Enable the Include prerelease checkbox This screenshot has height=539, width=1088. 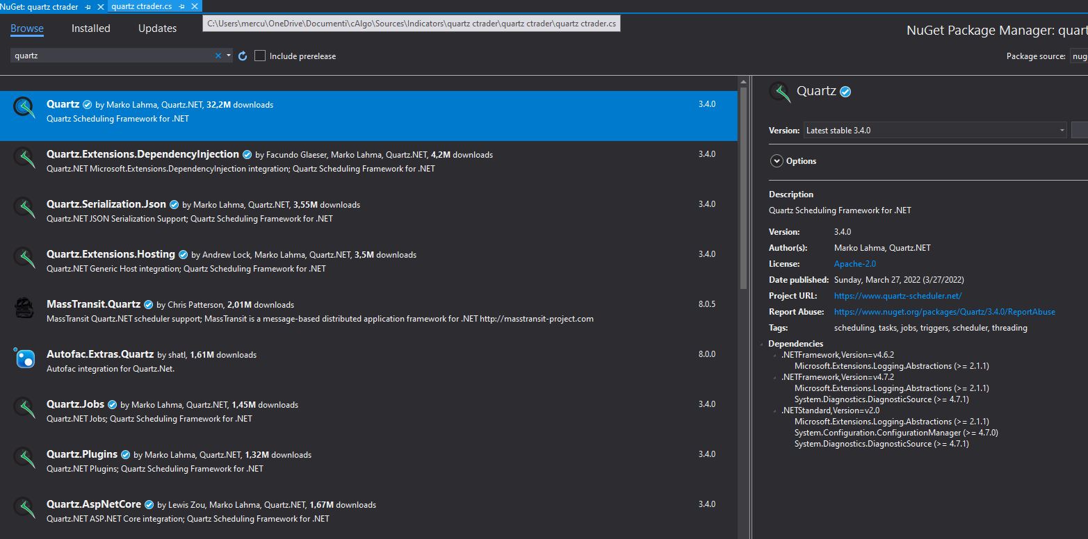click(x=260, y=56)
